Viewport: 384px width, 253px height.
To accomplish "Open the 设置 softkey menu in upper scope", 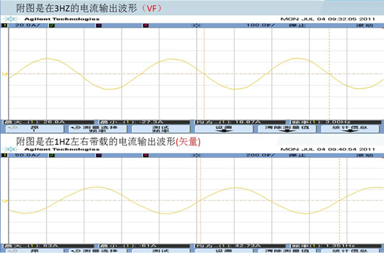I will [223, 129].
